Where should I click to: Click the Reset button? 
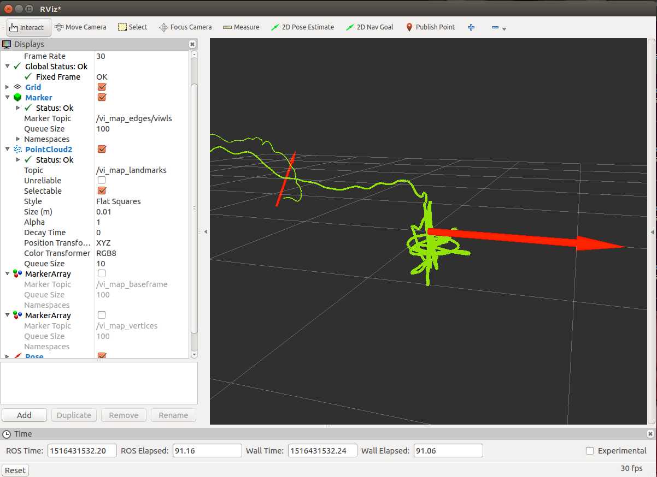[15, 470]
